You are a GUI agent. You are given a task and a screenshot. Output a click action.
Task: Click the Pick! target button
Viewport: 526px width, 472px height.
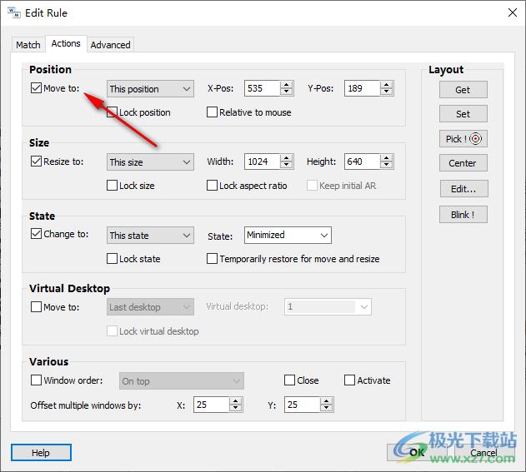463,139
